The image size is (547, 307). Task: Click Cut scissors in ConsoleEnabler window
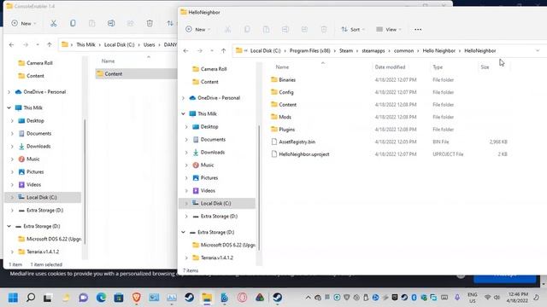tap(53, 23)
